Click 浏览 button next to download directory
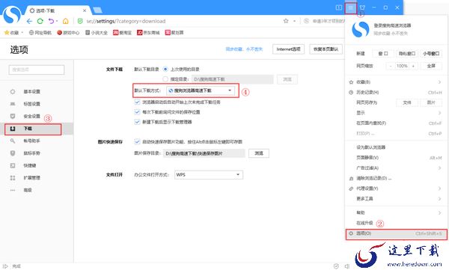449x270 pixels. click(287, 79)
